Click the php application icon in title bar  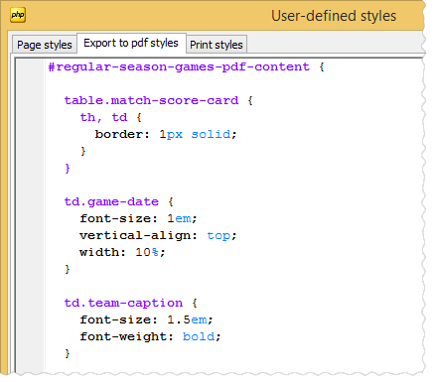coord(18,15)
